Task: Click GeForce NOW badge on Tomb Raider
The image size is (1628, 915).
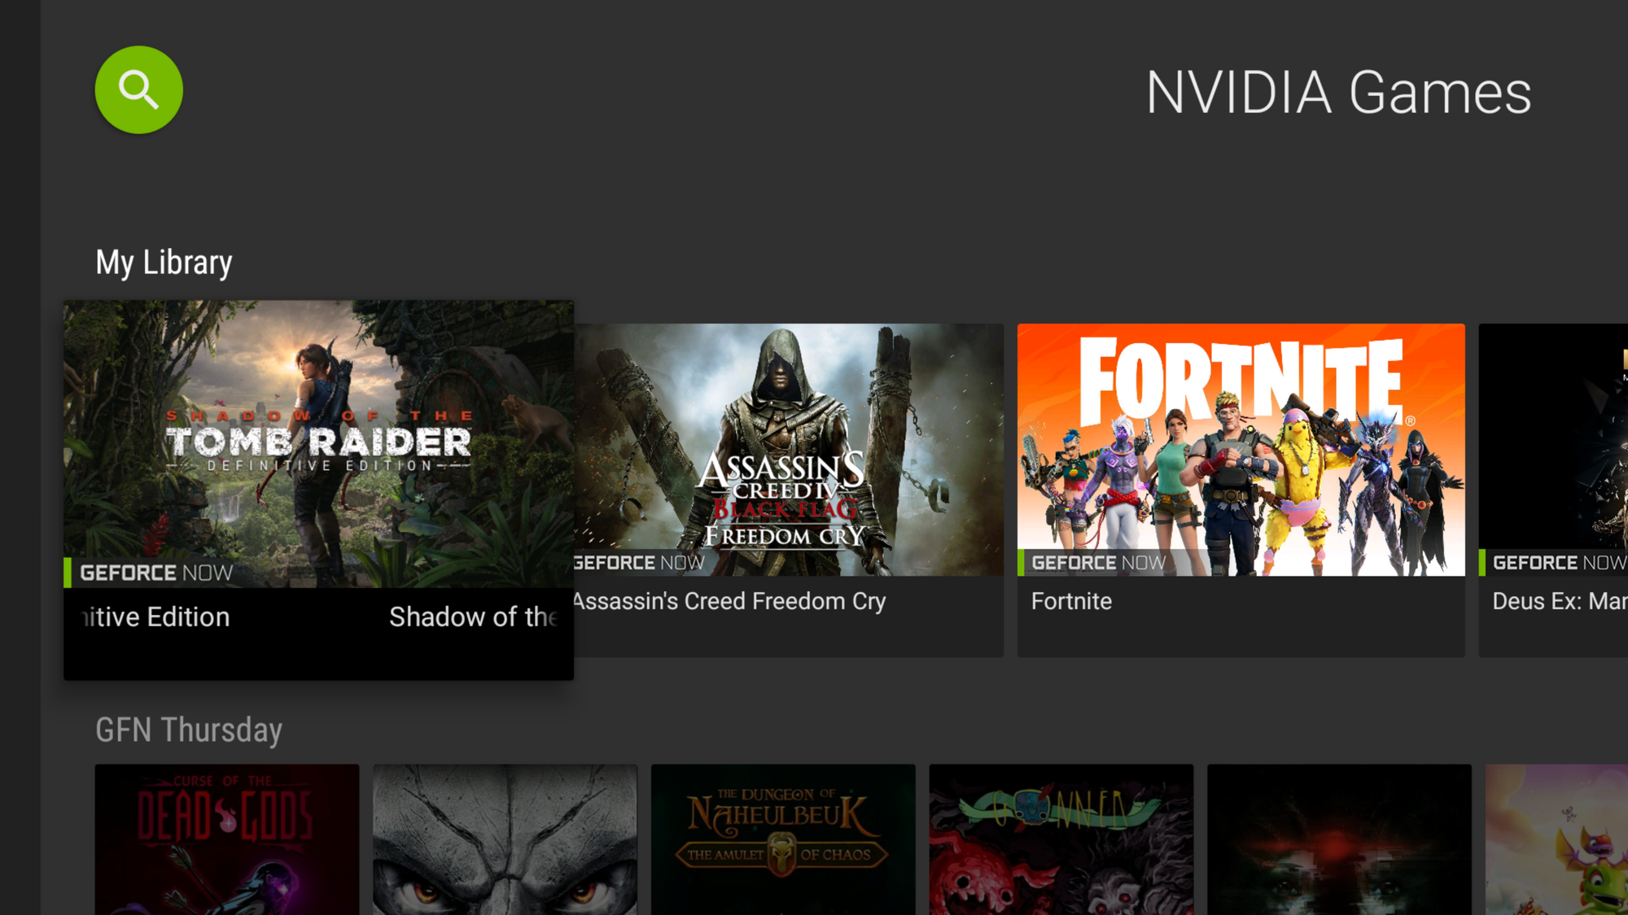Action: pos(155,573)
